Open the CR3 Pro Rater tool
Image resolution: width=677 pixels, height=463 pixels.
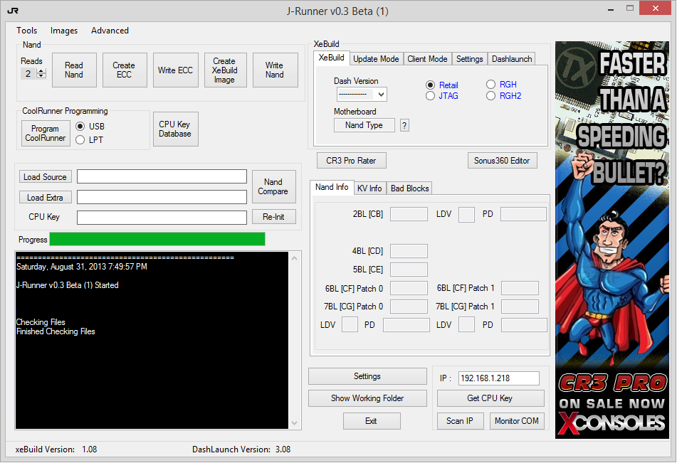click(351, 161)
